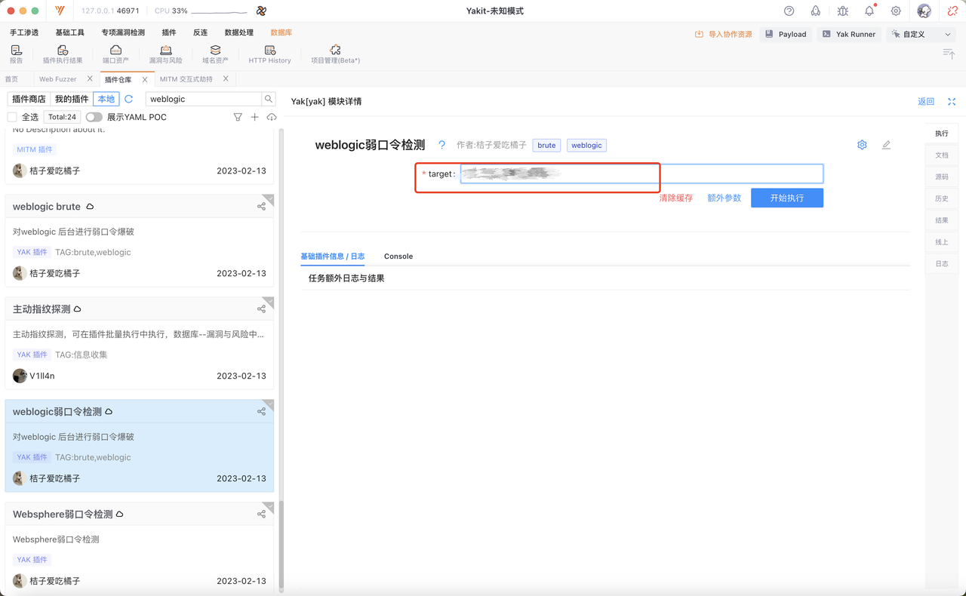This screenshot has height=596, width=966.
Task: Click the red link icon at top right
Action: click(952, 11)
